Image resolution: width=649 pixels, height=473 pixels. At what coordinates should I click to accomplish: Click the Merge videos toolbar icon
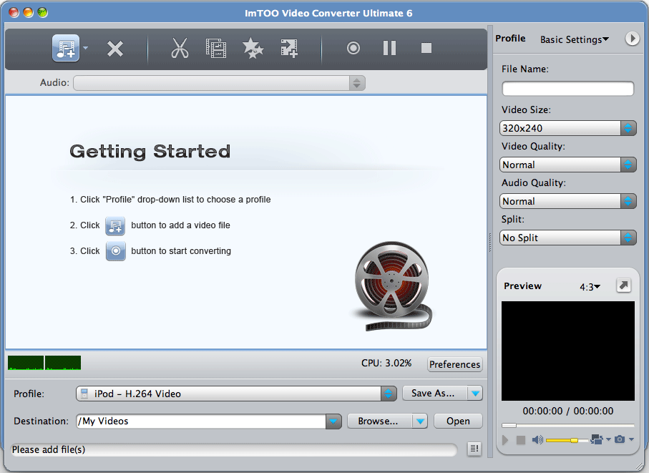[x=288, y=48]
